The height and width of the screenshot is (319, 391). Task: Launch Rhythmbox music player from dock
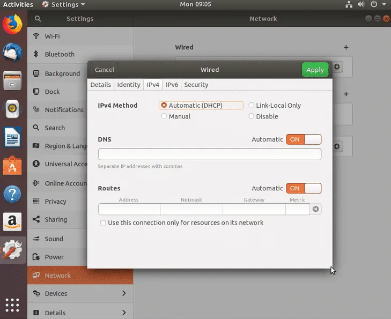pyautogui.click(x=12, y=109)
